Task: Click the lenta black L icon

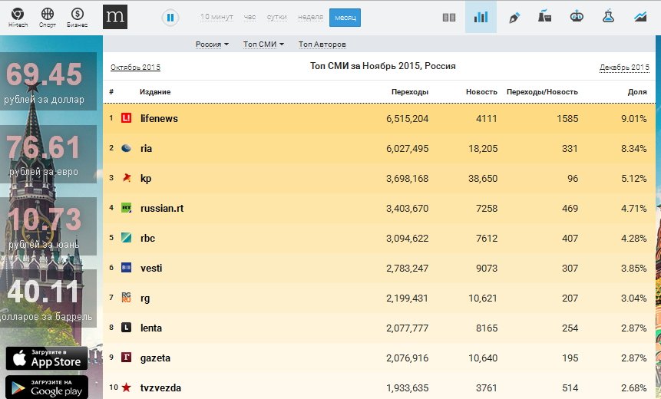Action: (x=127, y=328)
